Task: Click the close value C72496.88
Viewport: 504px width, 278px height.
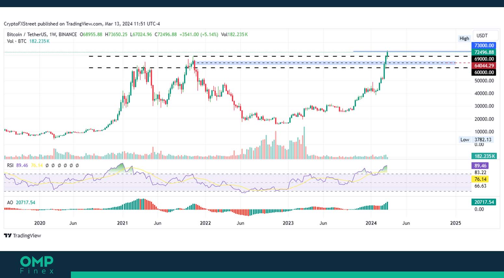Action: (166, 34)
